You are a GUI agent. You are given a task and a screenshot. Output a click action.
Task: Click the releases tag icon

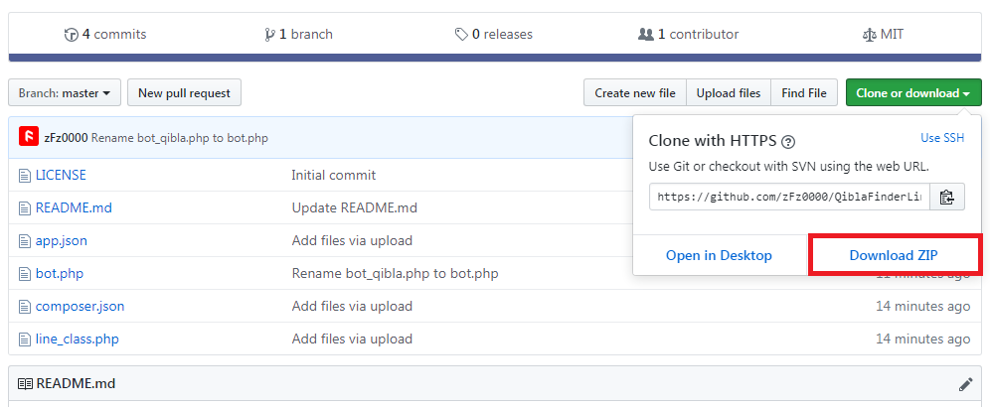click(461, 35)
